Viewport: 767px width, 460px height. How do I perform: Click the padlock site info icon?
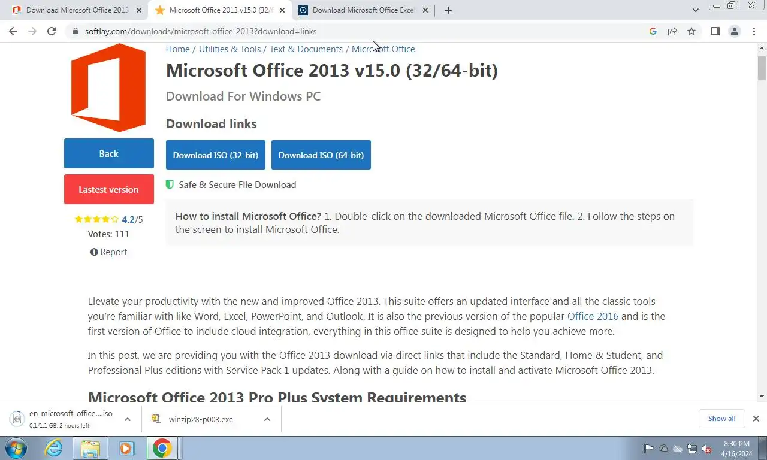tap(76, 31)
